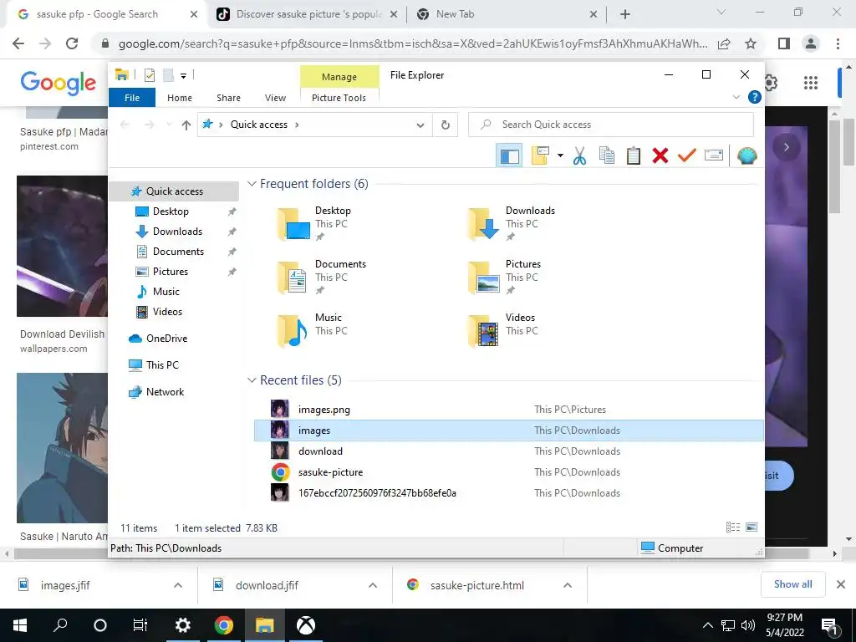Viewport: 856px width, 642px height.
Task: Collapse the Frequent folders group
Action: (x=252, y=184)
